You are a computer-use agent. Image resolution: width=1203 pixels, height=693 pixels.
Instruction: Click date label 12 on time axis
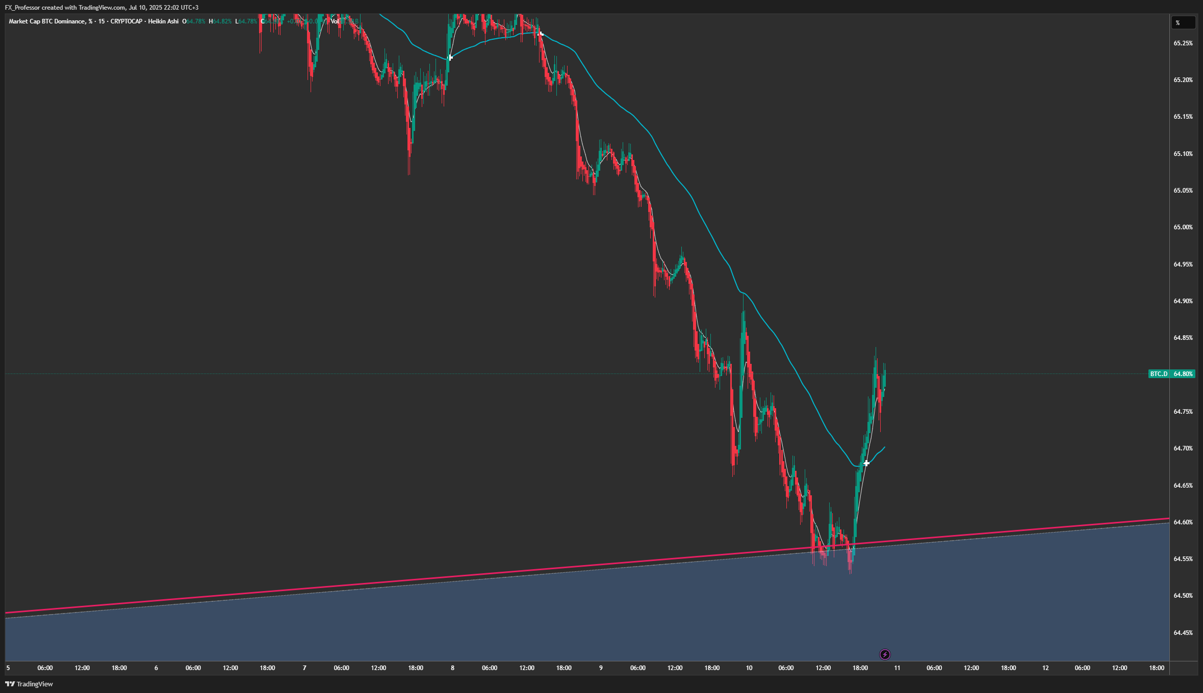tap(1045, 668)
